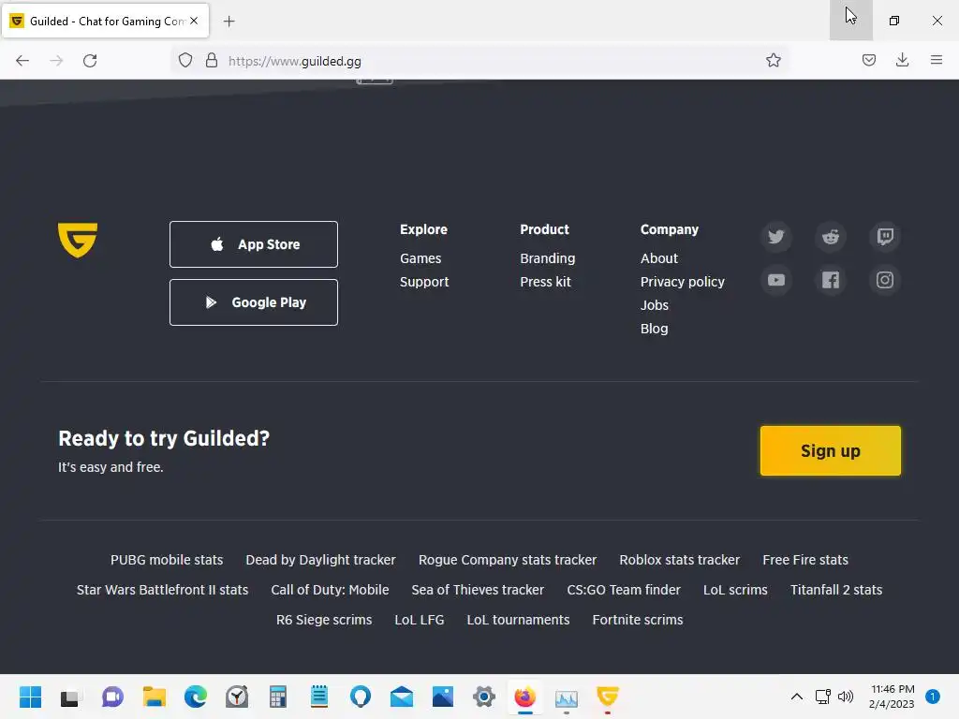Open Guilded's Facebook page icon

pos(831,280)
